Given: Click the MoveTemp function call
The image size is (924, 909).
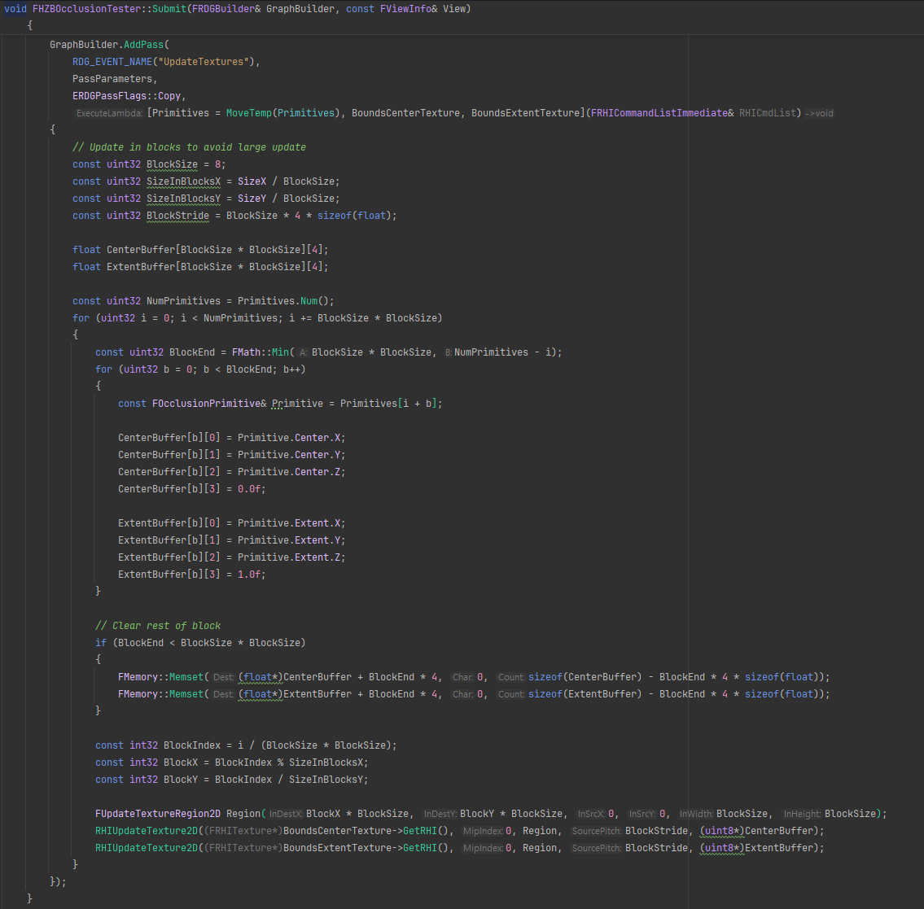Looking at the screenshot, I should 248,113.
